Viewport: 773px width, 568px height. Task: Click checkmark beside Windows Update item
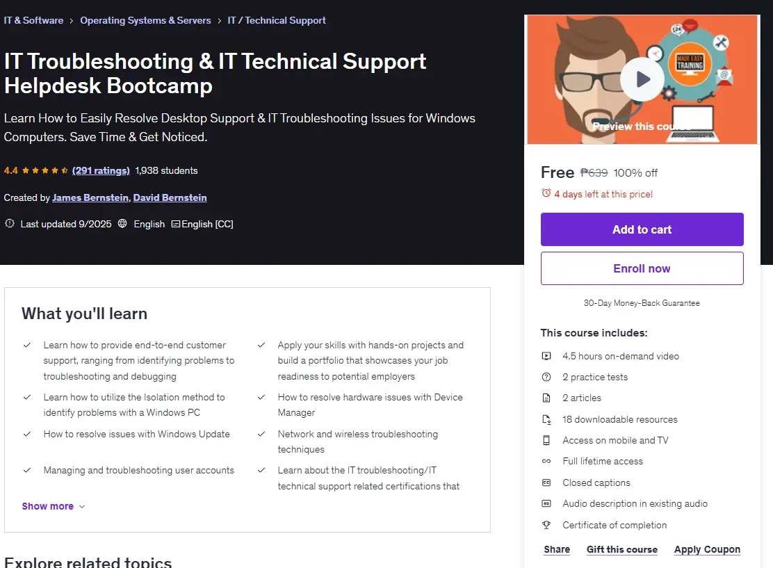pyautogui.click(x=27, y=434)
